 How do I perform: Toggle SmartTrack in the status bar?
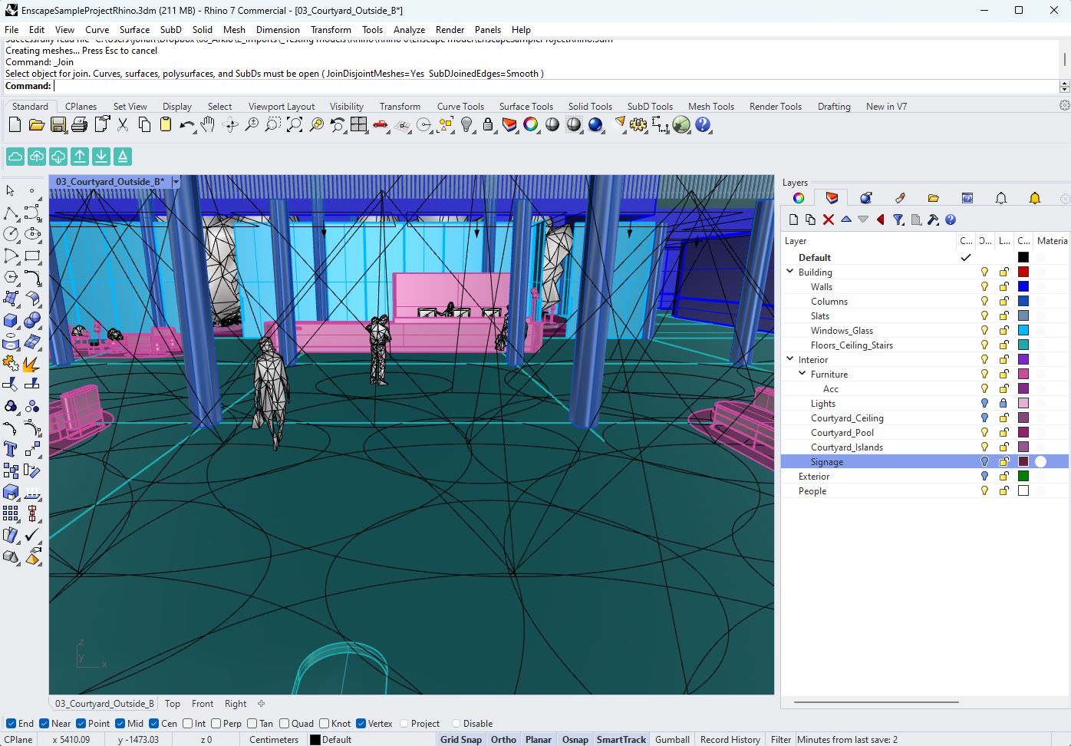[621, 739]
